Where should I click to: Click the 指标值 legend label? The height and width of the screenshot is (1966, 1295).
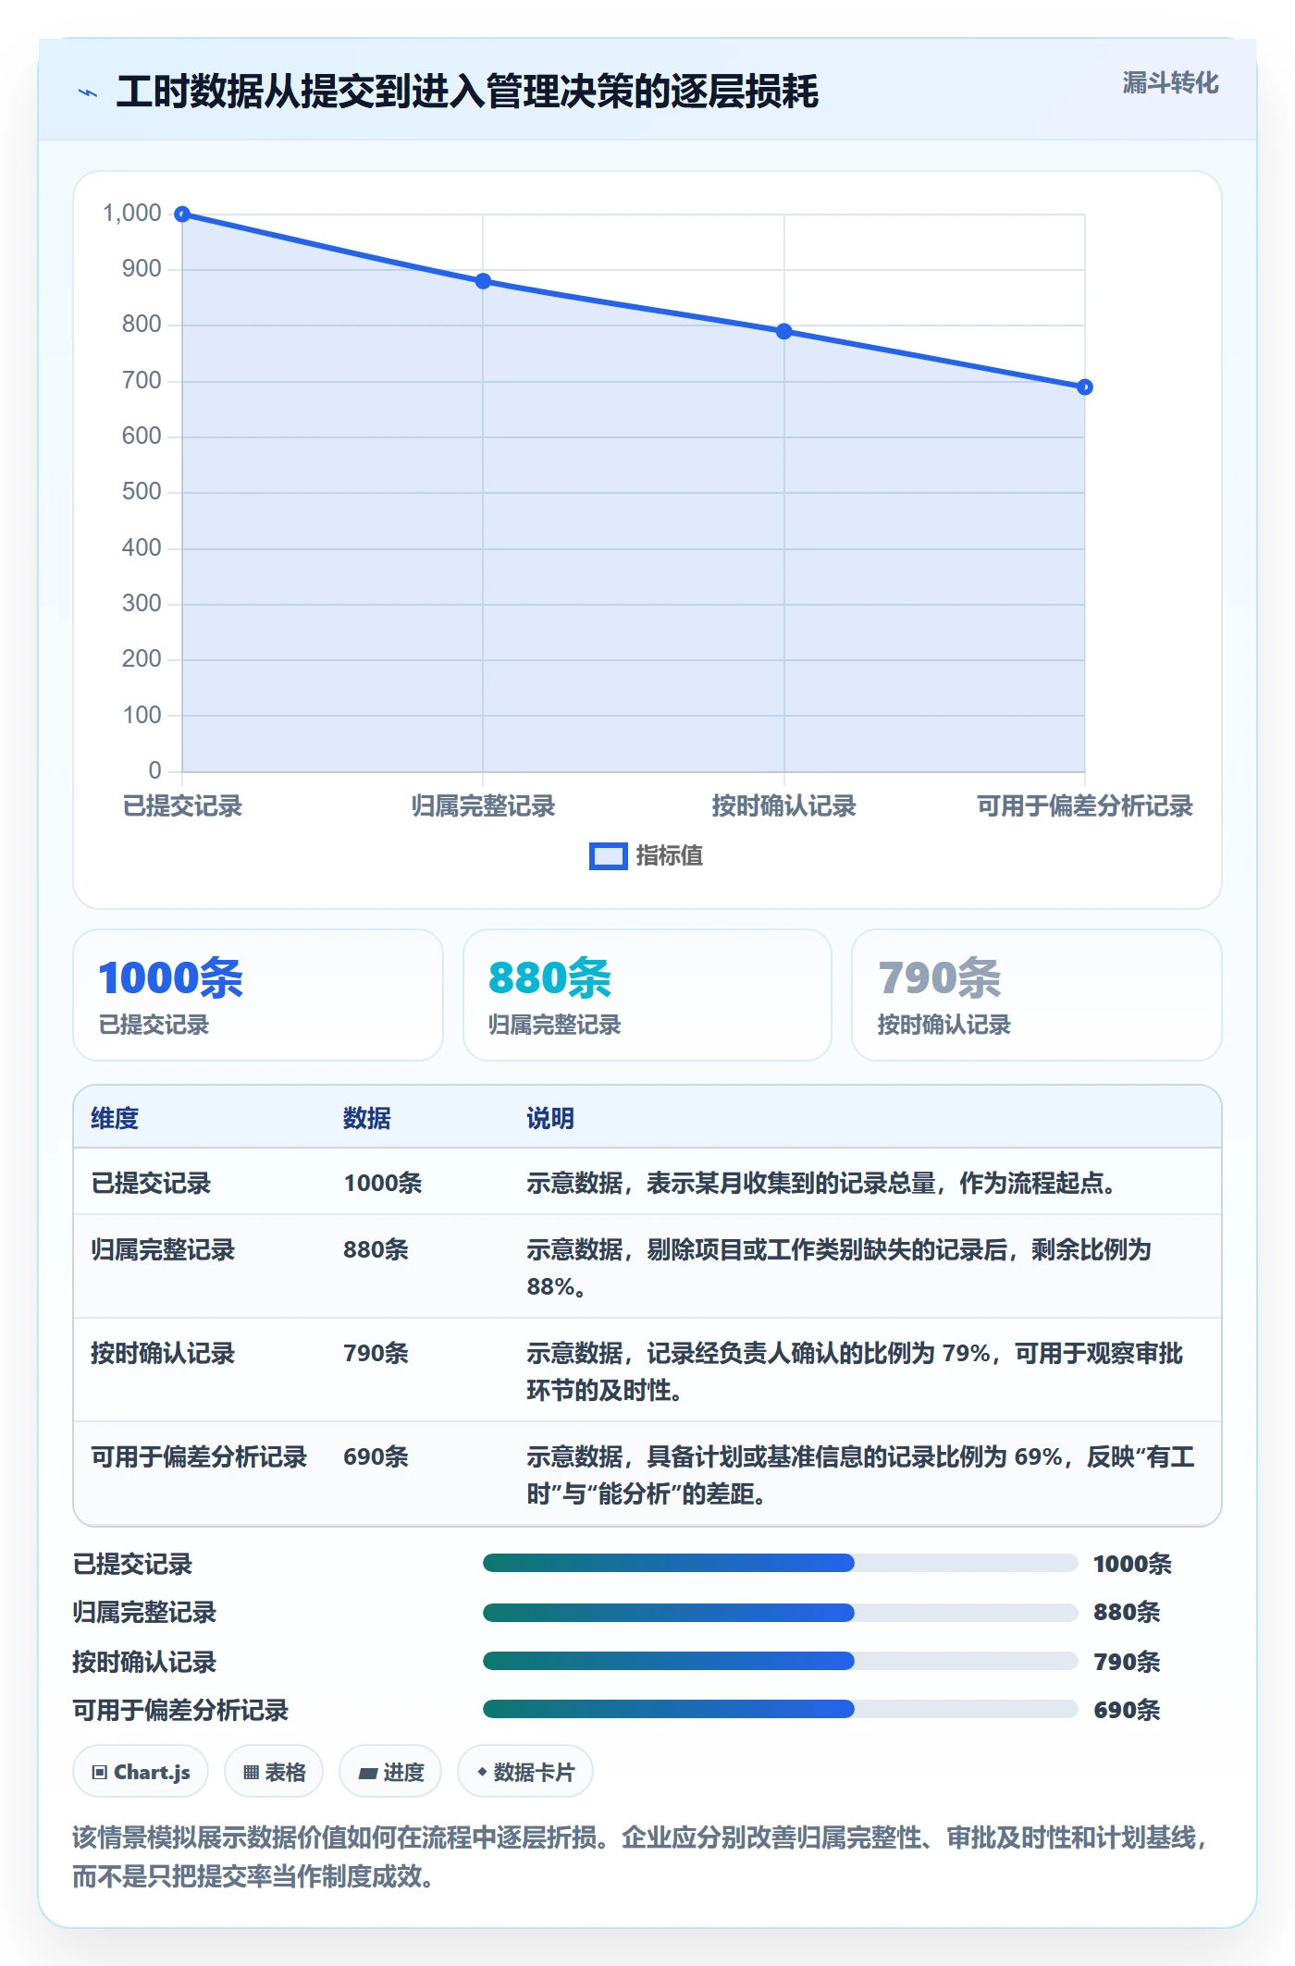pos(670,856)
